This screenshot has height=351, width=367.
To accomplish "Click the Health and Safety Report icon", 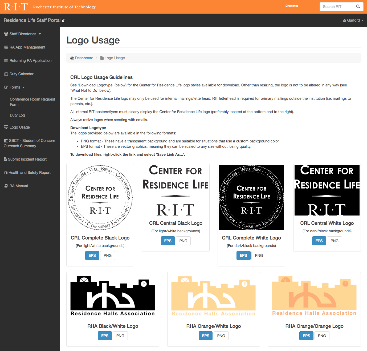I will point(6,173).
